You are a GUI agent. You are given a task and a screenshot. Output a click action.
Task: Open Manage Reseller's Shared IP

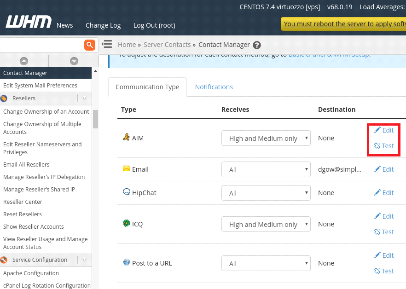pyautogui.click(x=39, y=189)
